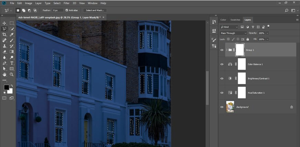Open the Properties panel icon
Viewport: 300px width, 147px height.
(x=214, y=30)
